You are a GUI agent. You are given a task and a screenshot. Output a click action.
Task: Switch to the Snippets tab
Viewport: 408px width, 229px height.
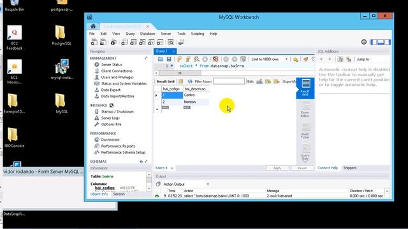click(x=350, y=168)
